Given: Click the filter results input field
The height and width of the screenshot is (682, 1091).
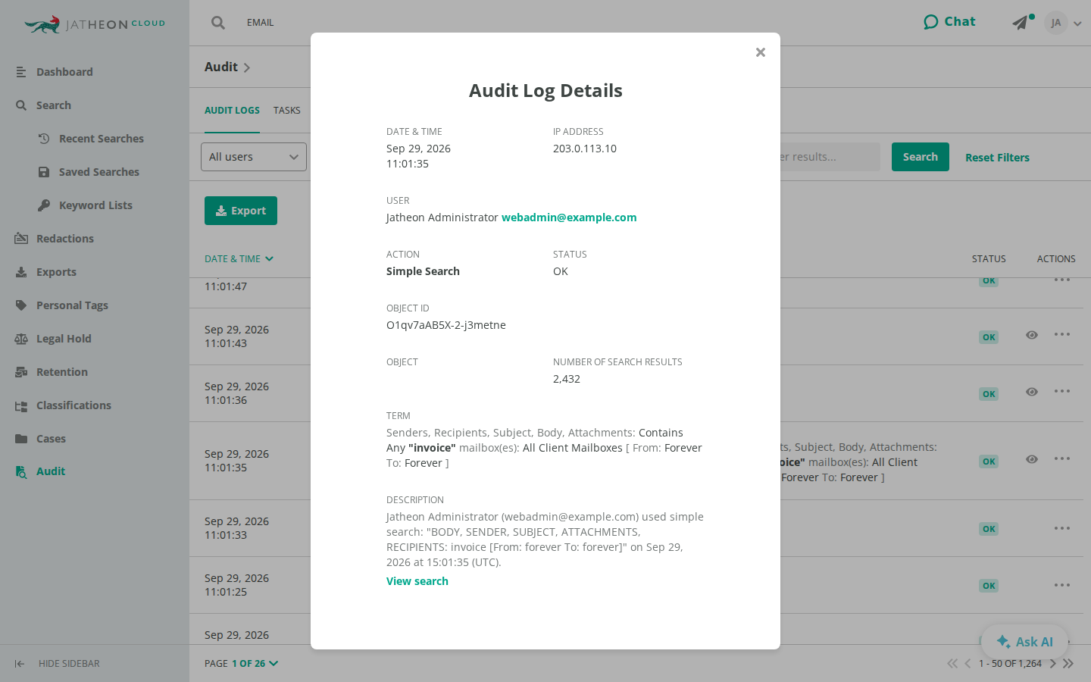Looking at the screenshot, I should [x=830, y=157].
